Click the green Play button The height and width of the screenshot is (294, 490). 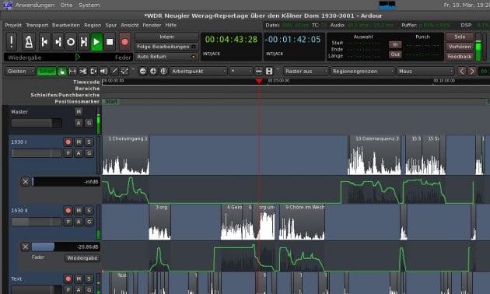point(96,41)
